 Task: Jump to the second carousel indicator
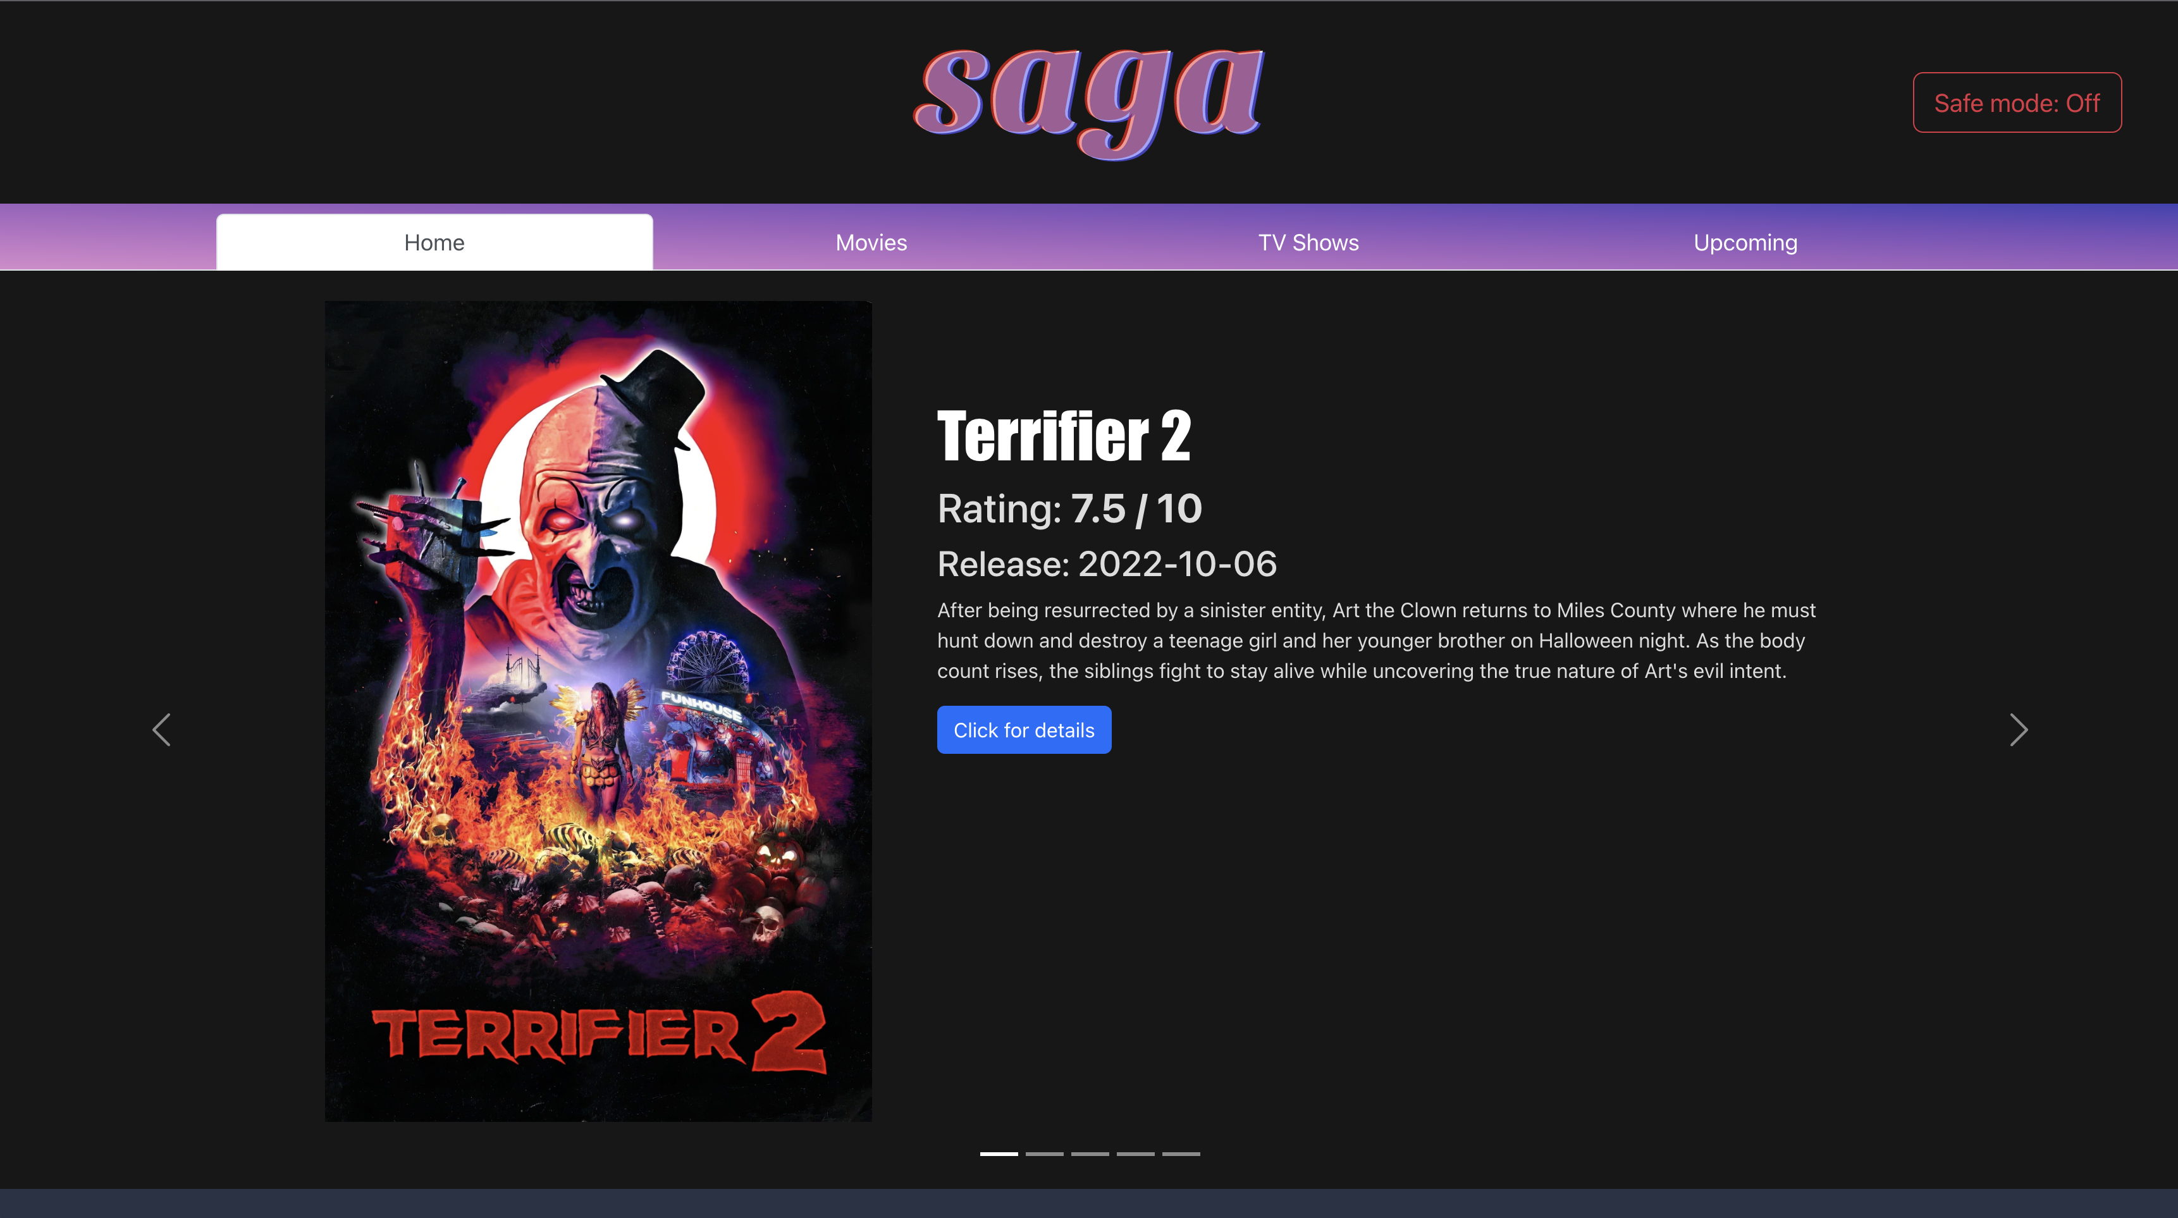[1044, 1153]
